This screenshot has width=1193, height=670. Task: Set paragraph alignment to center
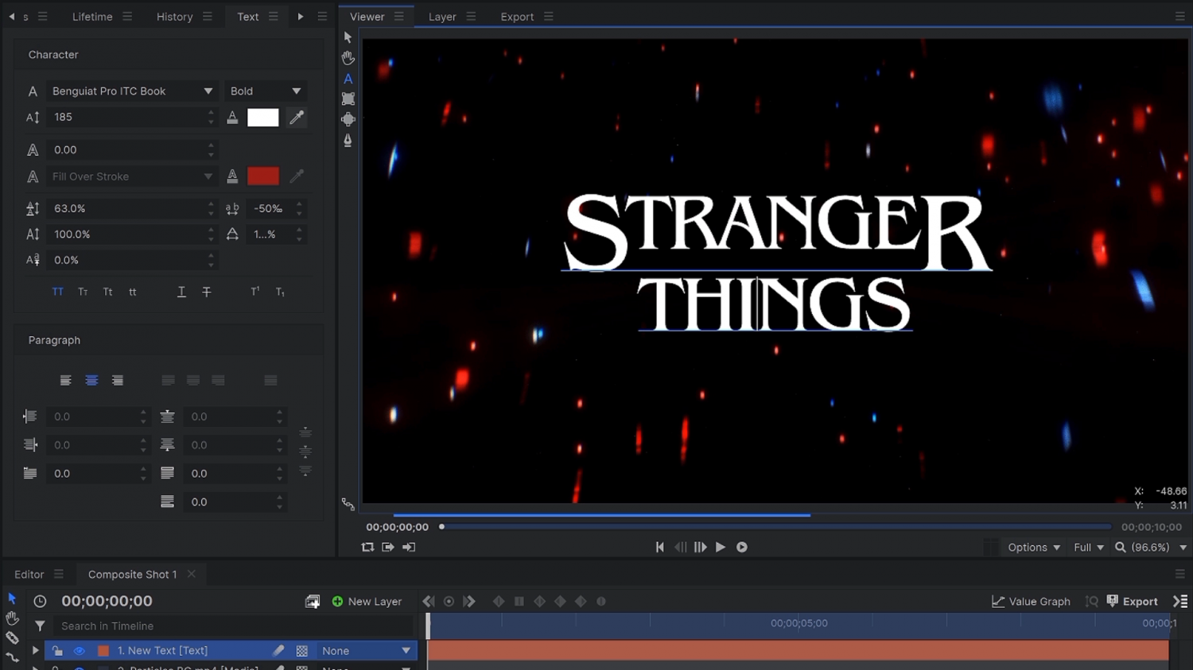[91, 381]
